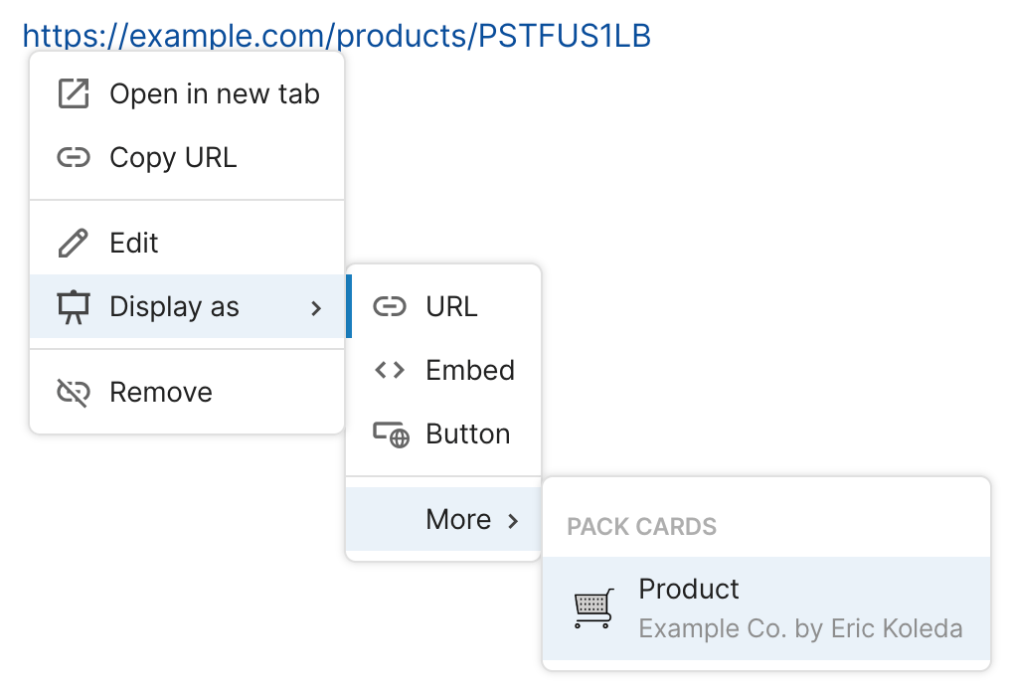1010x692 pixels.
Task: Click the shopping cart icon for Product
Action: click(x=593, y=606)
